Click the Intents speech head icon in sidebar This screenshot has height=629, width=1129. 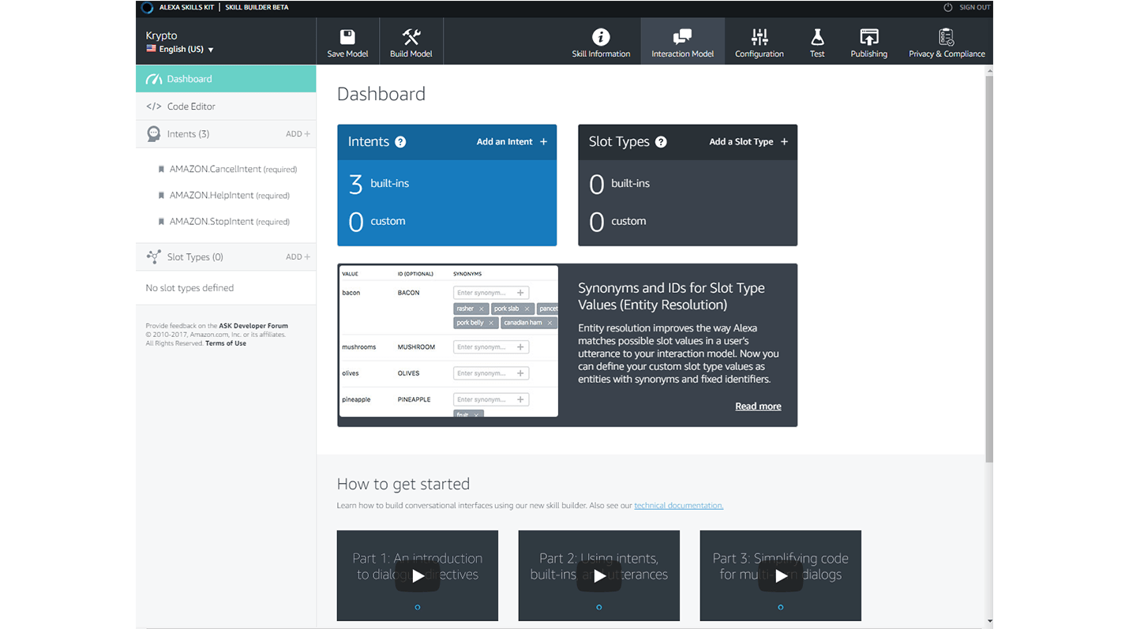tap(154, 134)
